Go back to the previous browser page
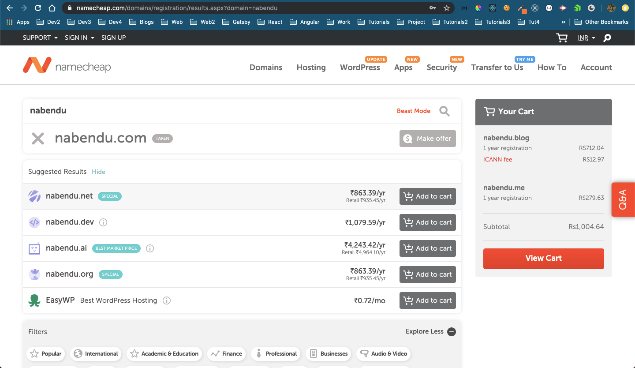The width and height of the screenshot is (635, 368). pyautogui.click(x=10, y=8)
